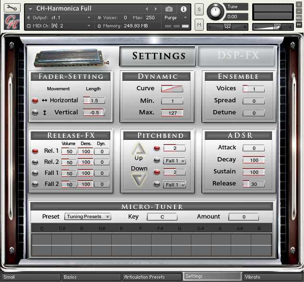Click the Vertical Length value -0.5

click(x=94, y=112)
